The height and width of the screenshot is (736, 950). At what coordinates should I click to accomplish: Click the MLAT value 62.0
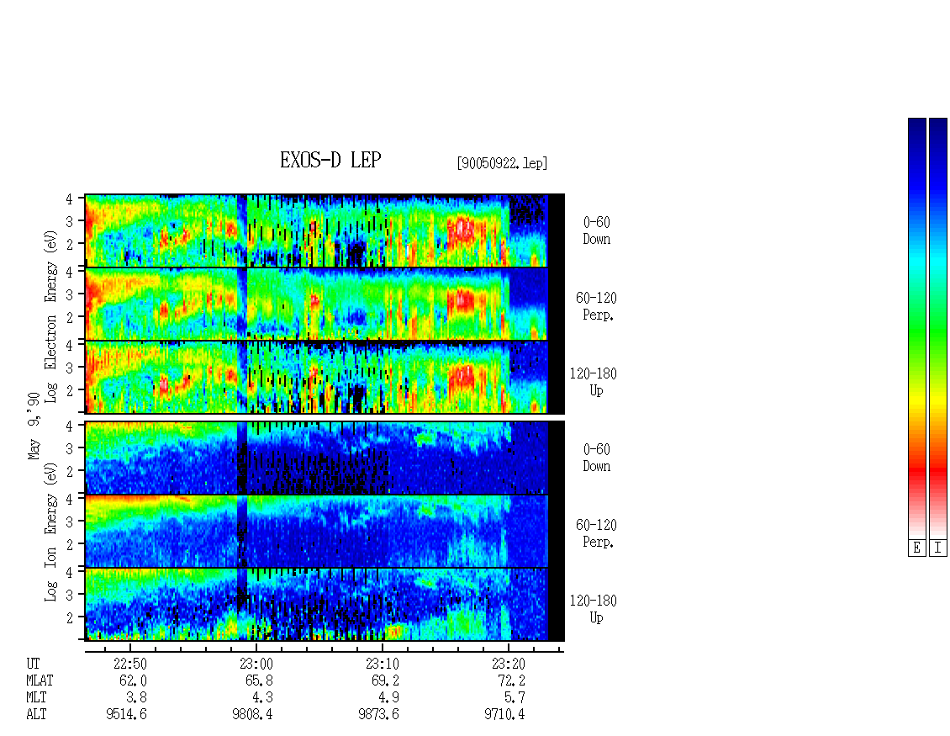click(134, 680)
